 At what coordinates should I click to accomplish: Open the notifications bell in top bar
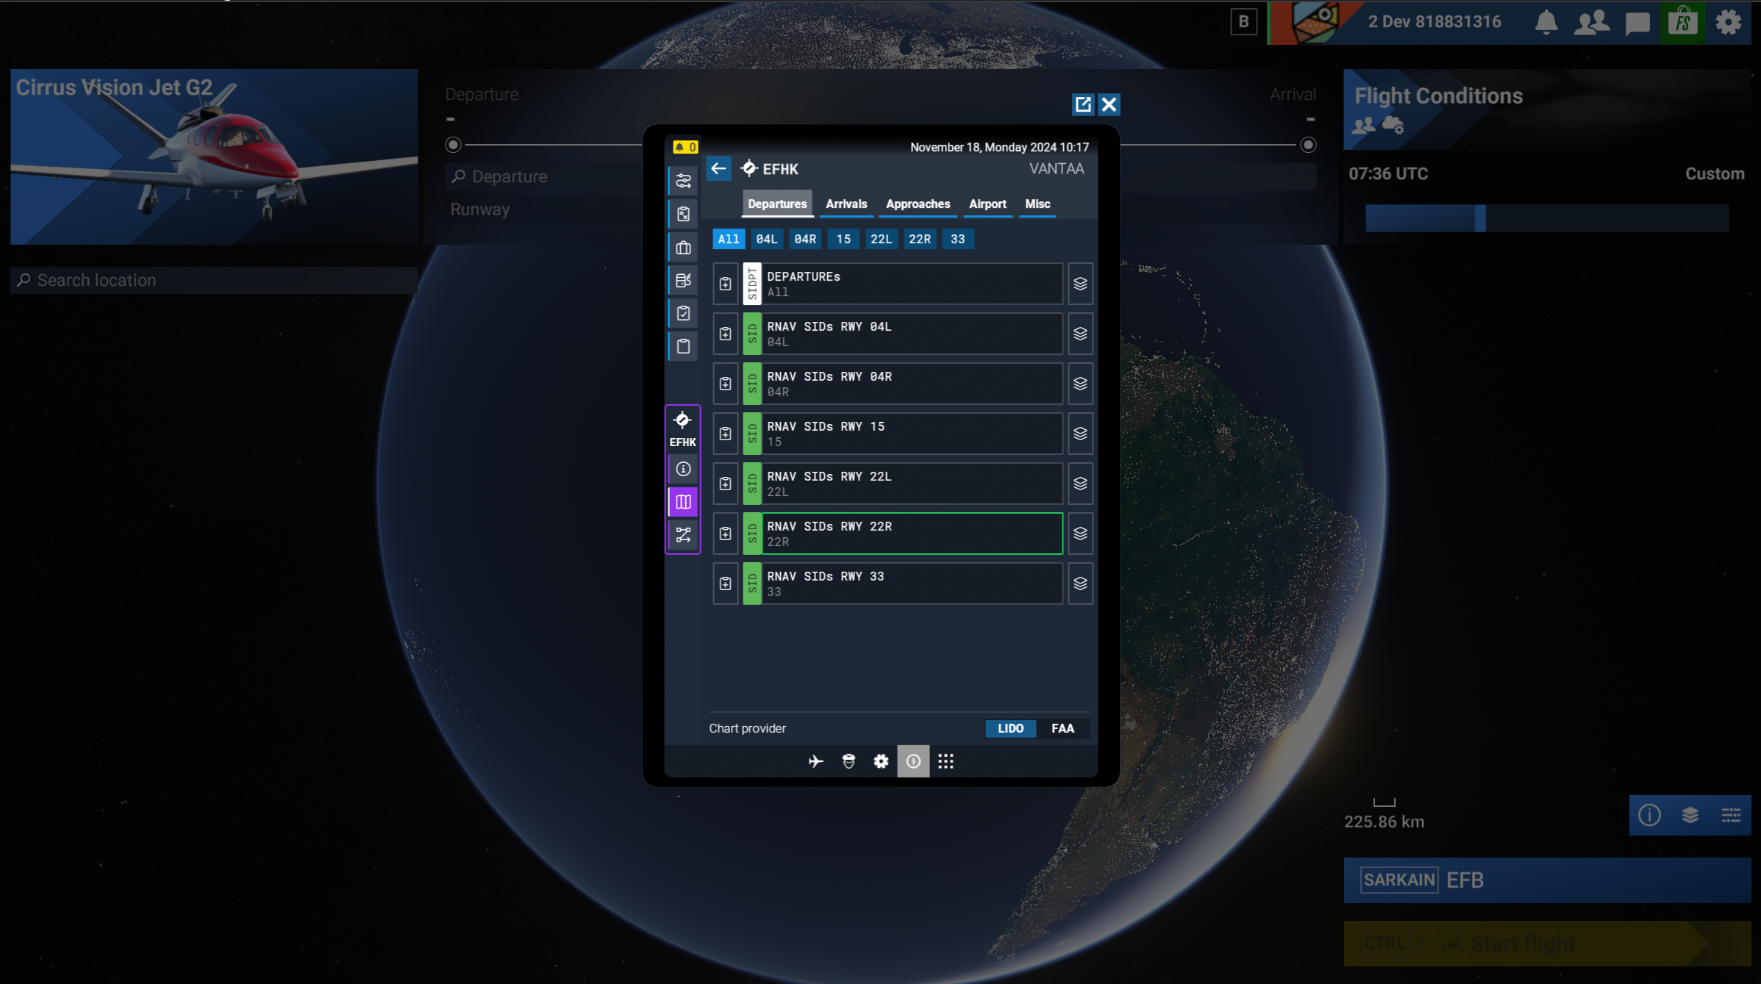point(1546,22)
